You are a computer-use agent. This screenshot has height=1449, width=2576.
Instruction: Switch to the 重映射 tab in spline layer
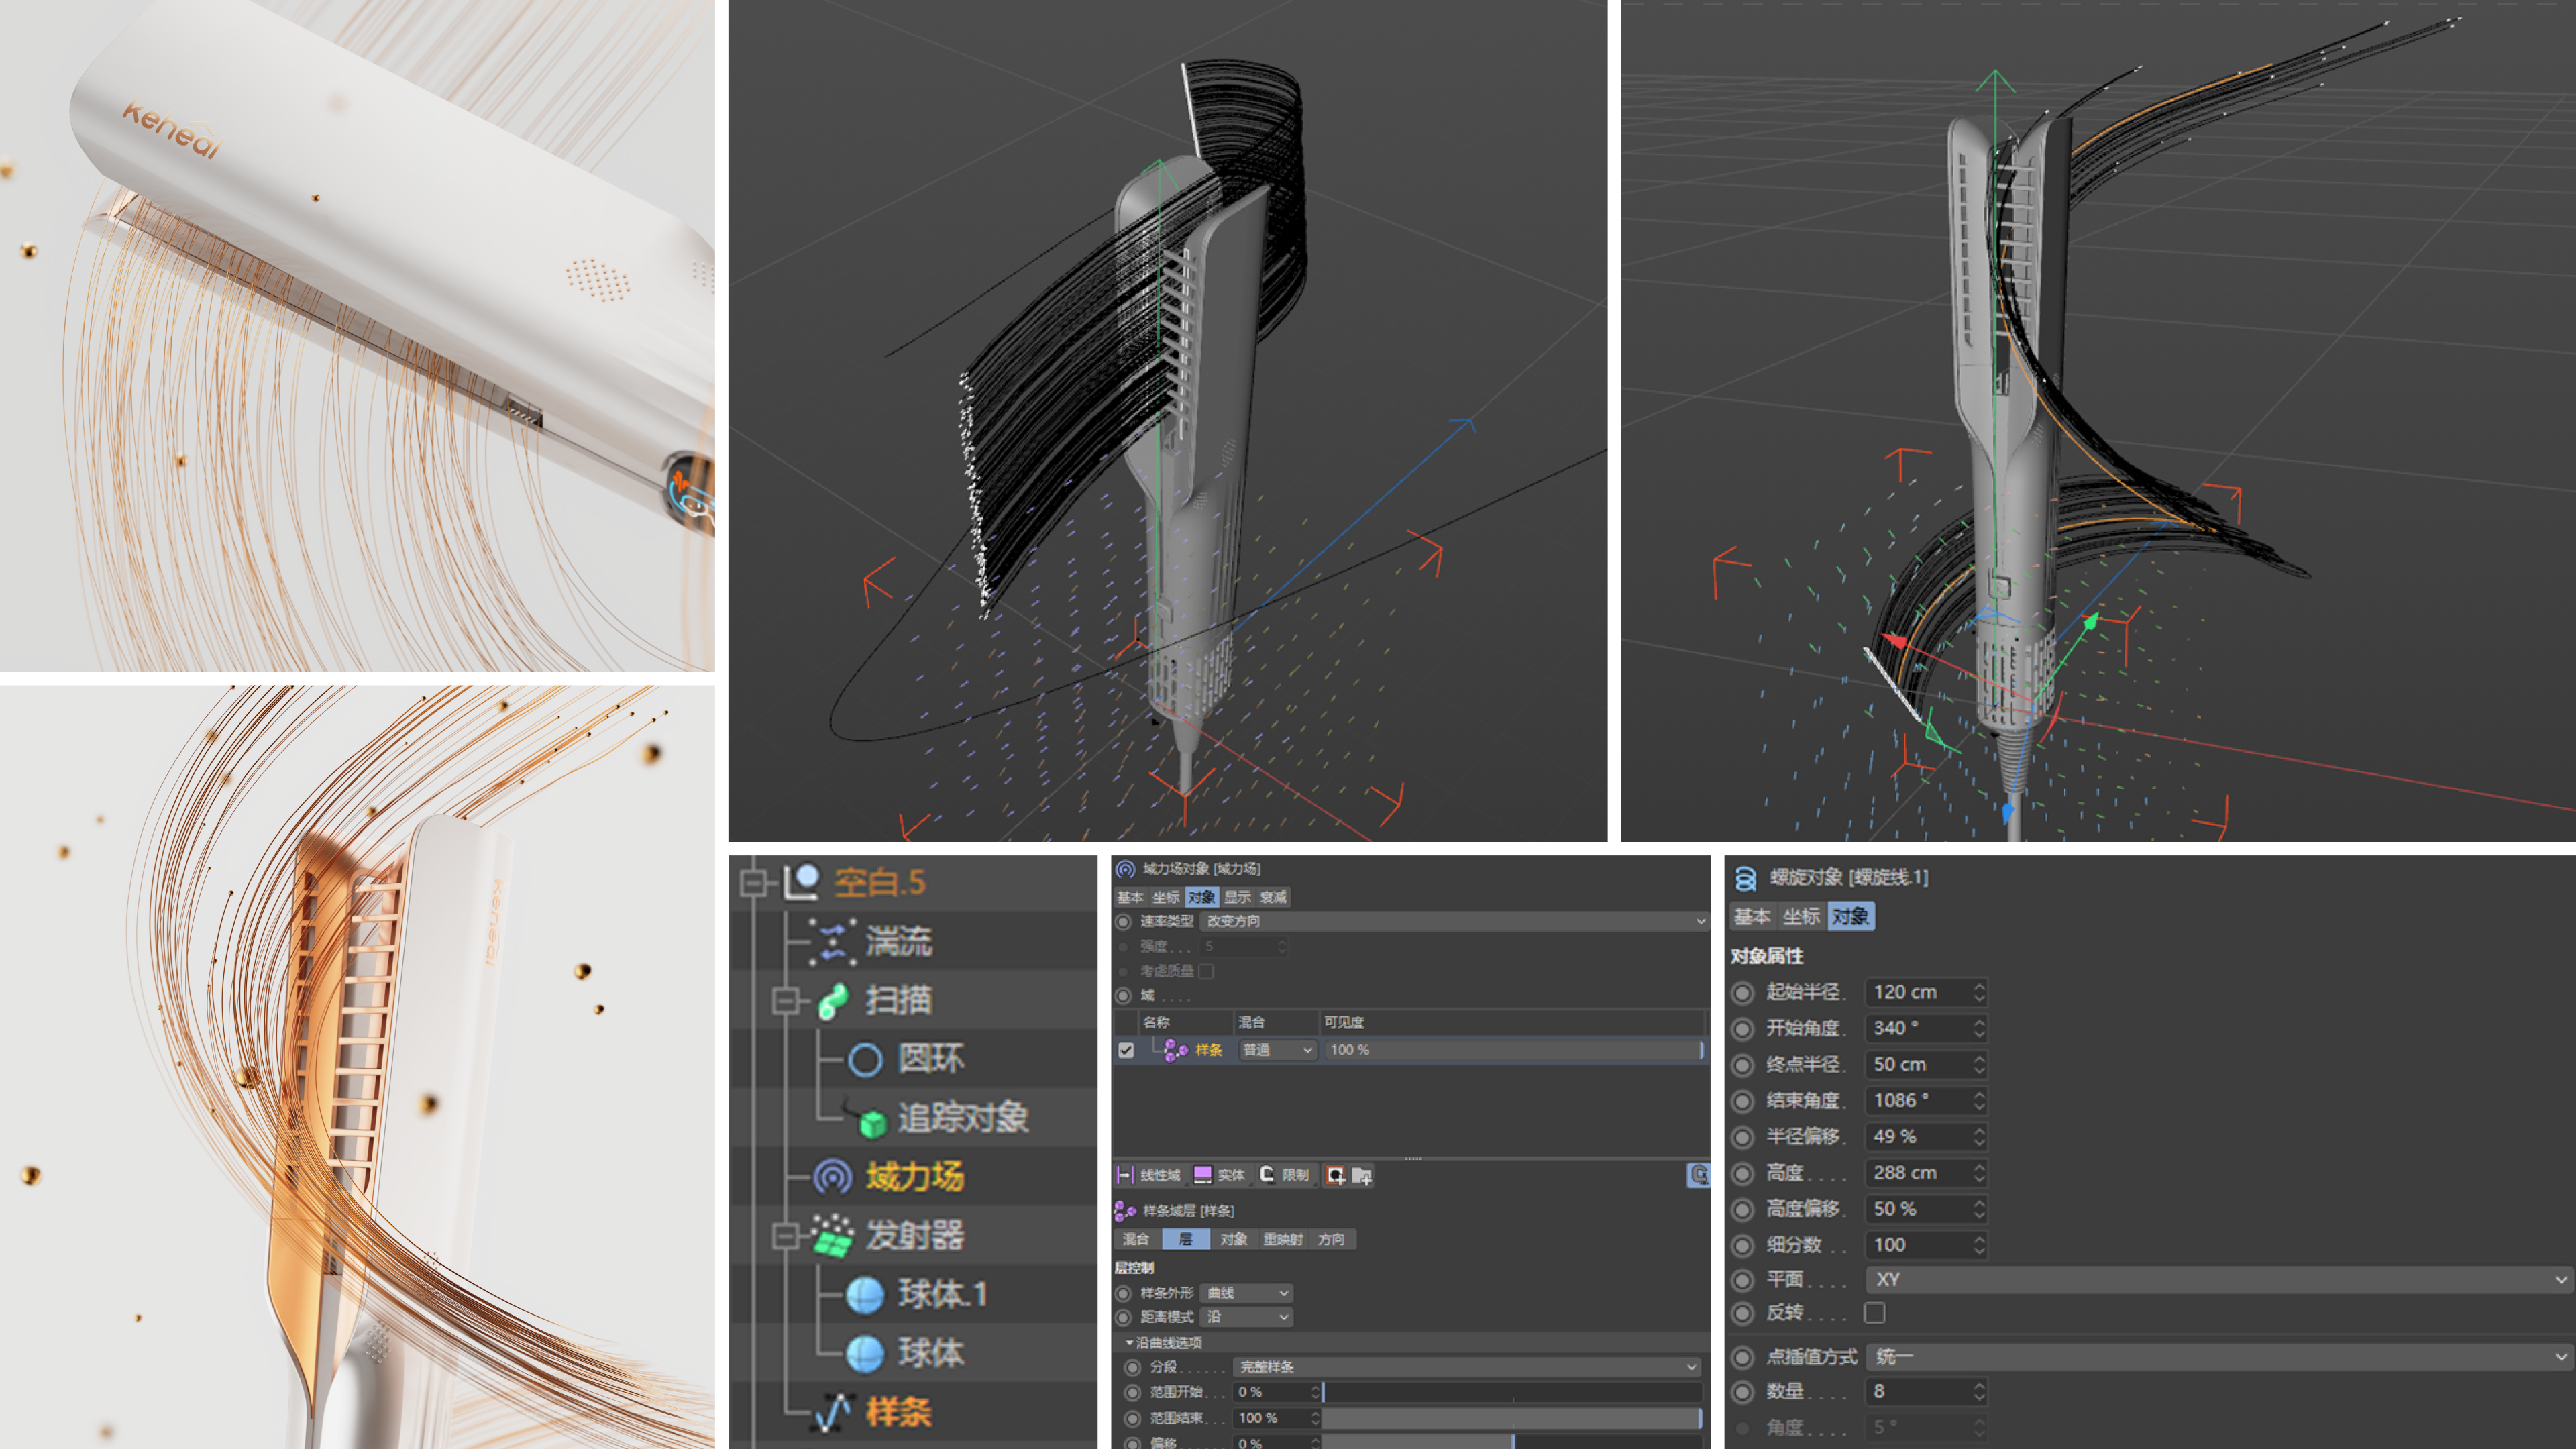point(1284,1239)
